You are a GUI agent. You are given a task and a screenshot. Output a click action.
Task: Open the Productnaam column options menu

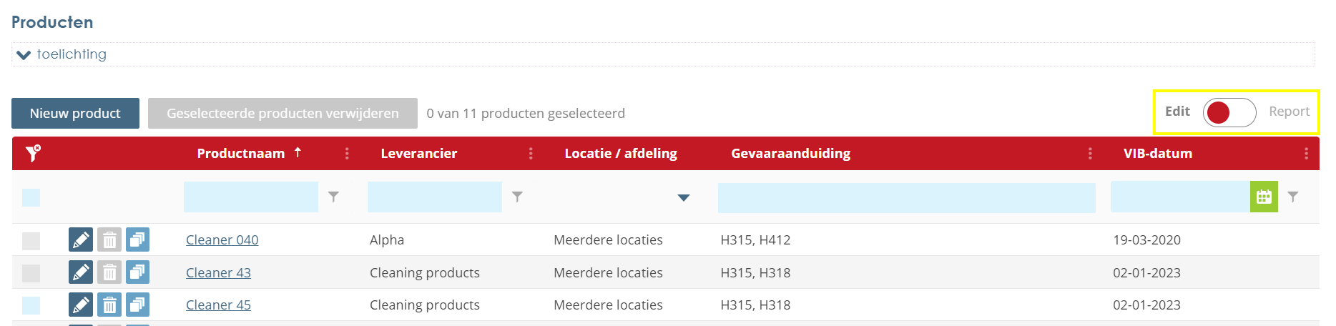coord(347,153)
